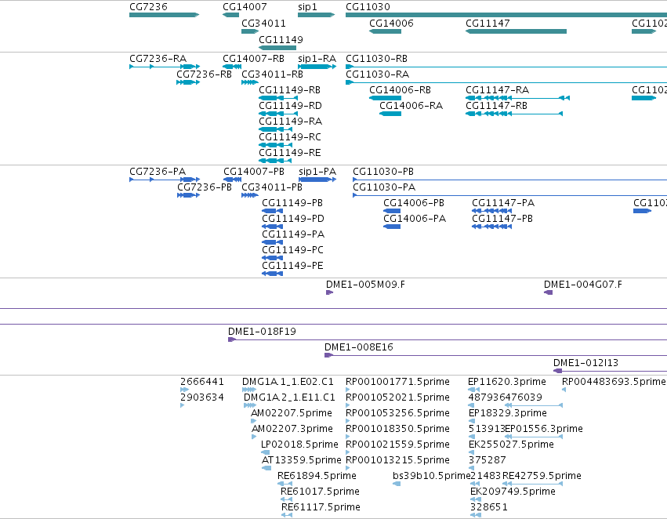Select transcript CG11030-RA
Image resolution: width=667 pixels, height=519 pixels.
tap(506, 82)
